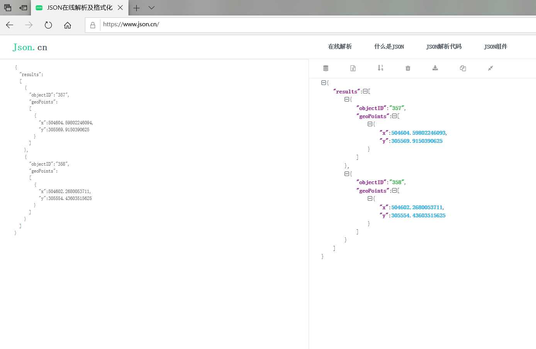Click the "results": line in left editor
The height and width of the screenshot is (349, 536).
(31, 75)
